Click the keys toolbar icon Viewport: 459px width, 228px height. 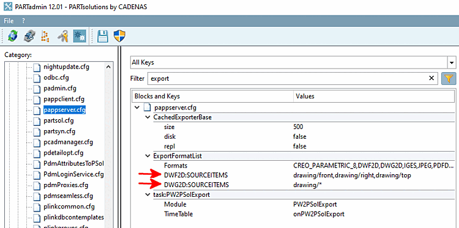[63, 36]
